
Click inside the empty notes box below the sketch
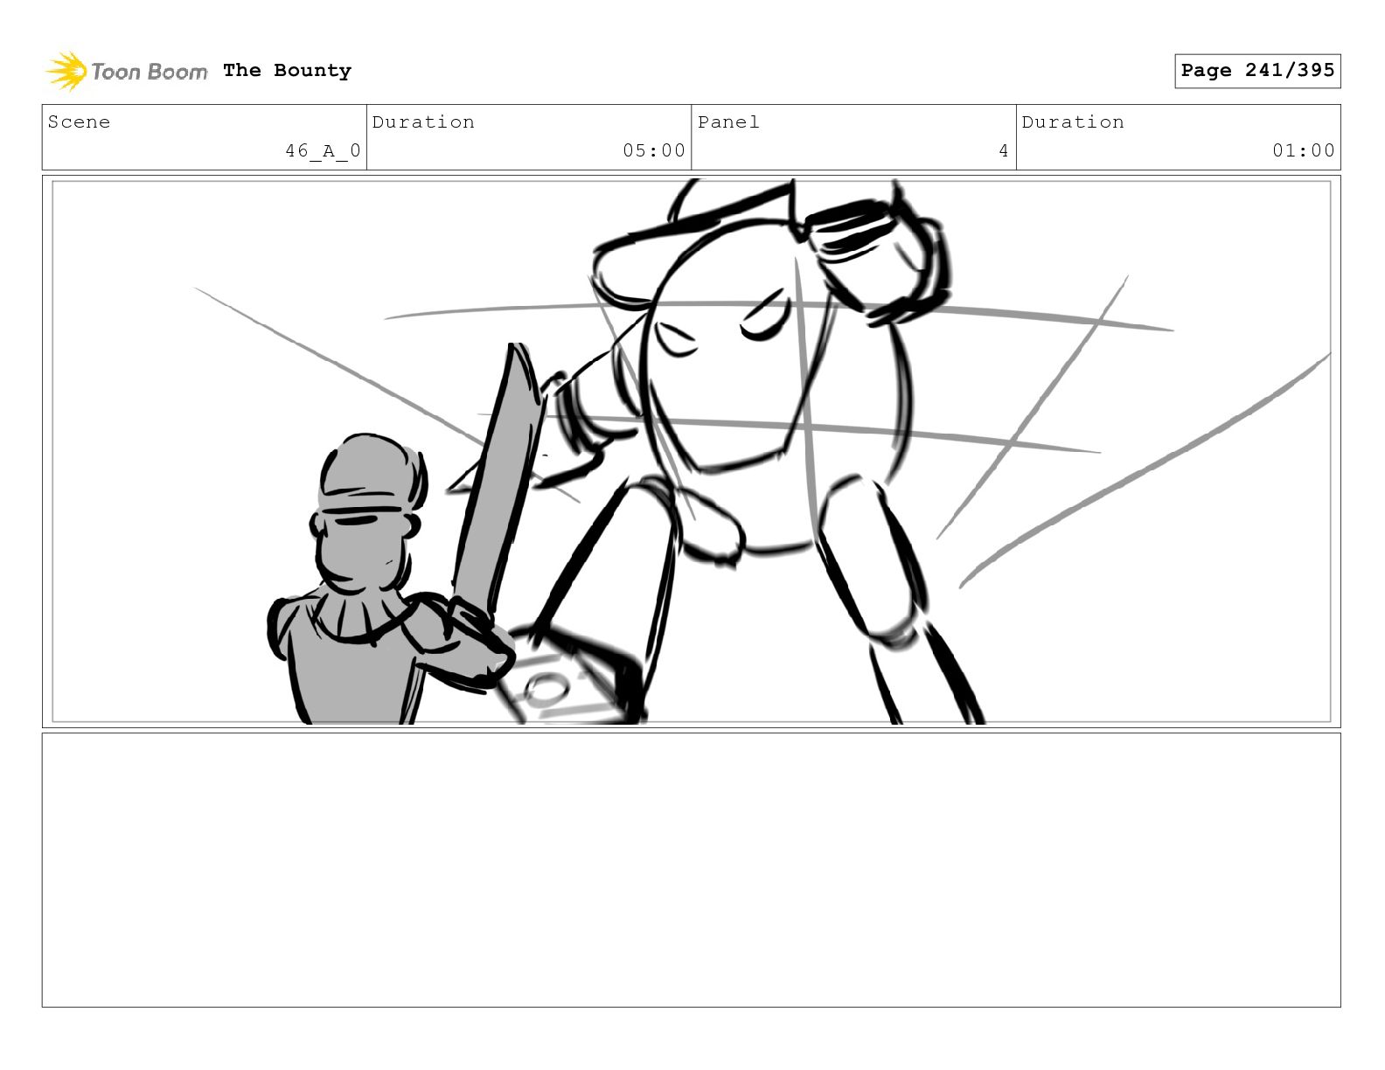pyautogui.click(x=692, y=870)
